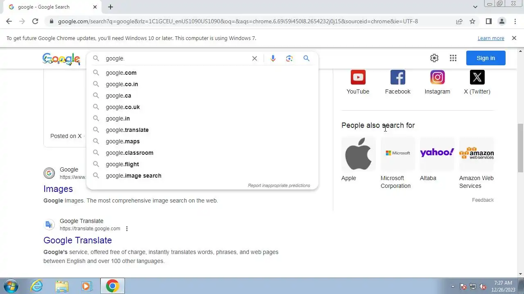Select google.maps suggestion
524x294 pixels.
[x=202, y=141]
